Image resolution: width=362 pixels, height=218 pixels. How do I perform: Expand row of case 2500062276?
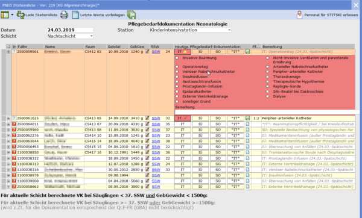coord(8,135)
